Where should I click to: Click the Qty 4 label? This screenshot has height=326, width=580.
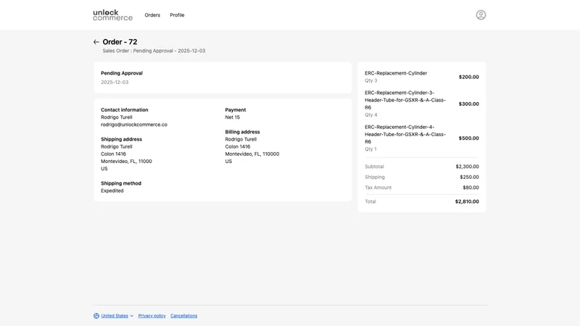(x=371, y=115)
